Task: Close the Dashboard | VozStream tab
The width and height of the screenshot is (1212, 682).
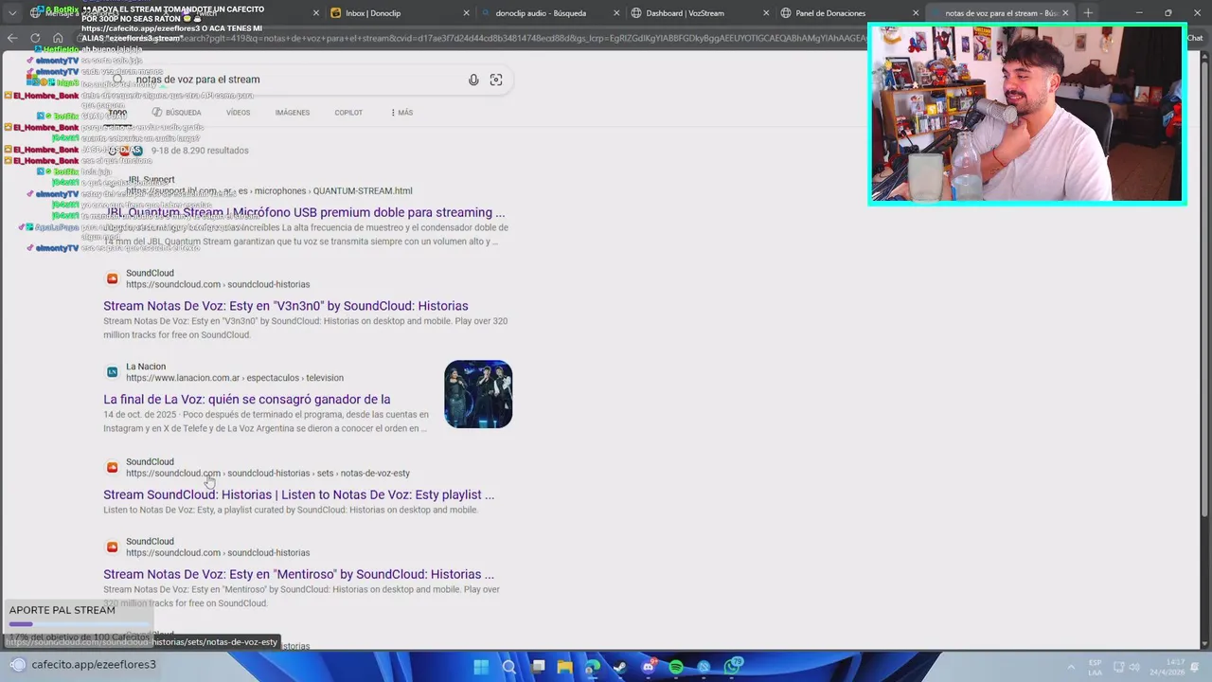Action: pyautogui.click(x=765, y=13)
